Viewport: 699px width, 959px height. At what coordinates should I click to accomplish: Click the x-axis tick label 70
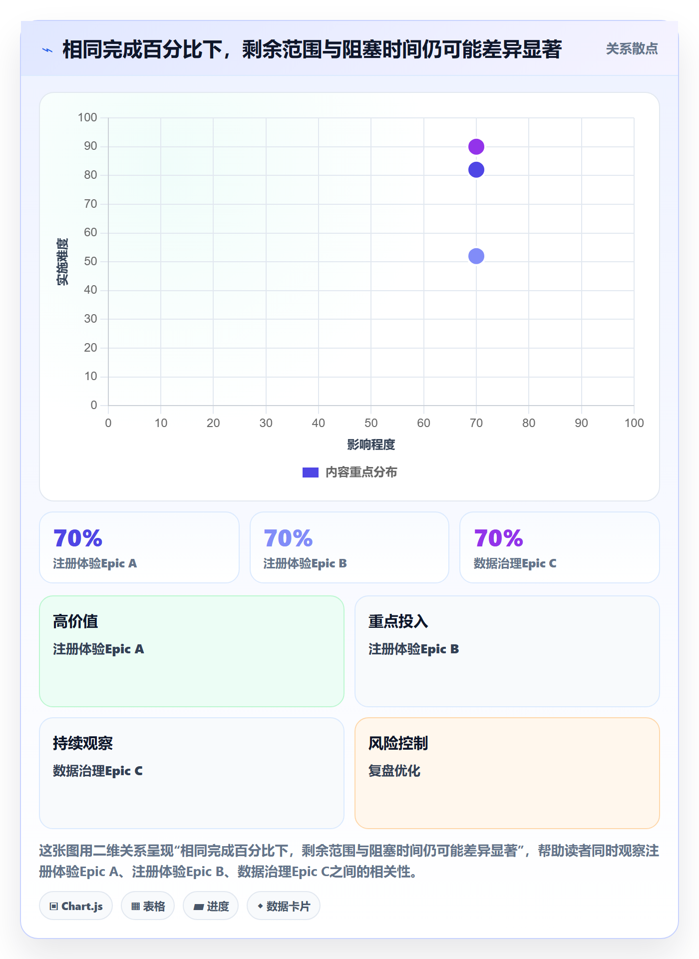[476, 423]
